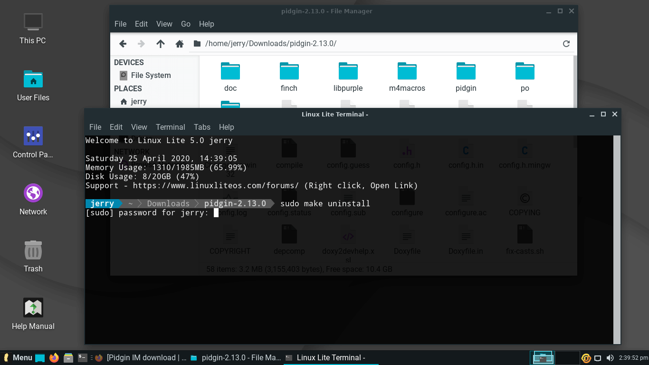Open the Go menu in File Manager

pyautogui.click(x=185, y=24)
